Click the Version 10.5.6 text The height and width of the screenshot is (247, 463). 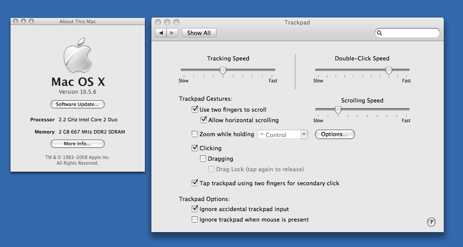(77, 92)
